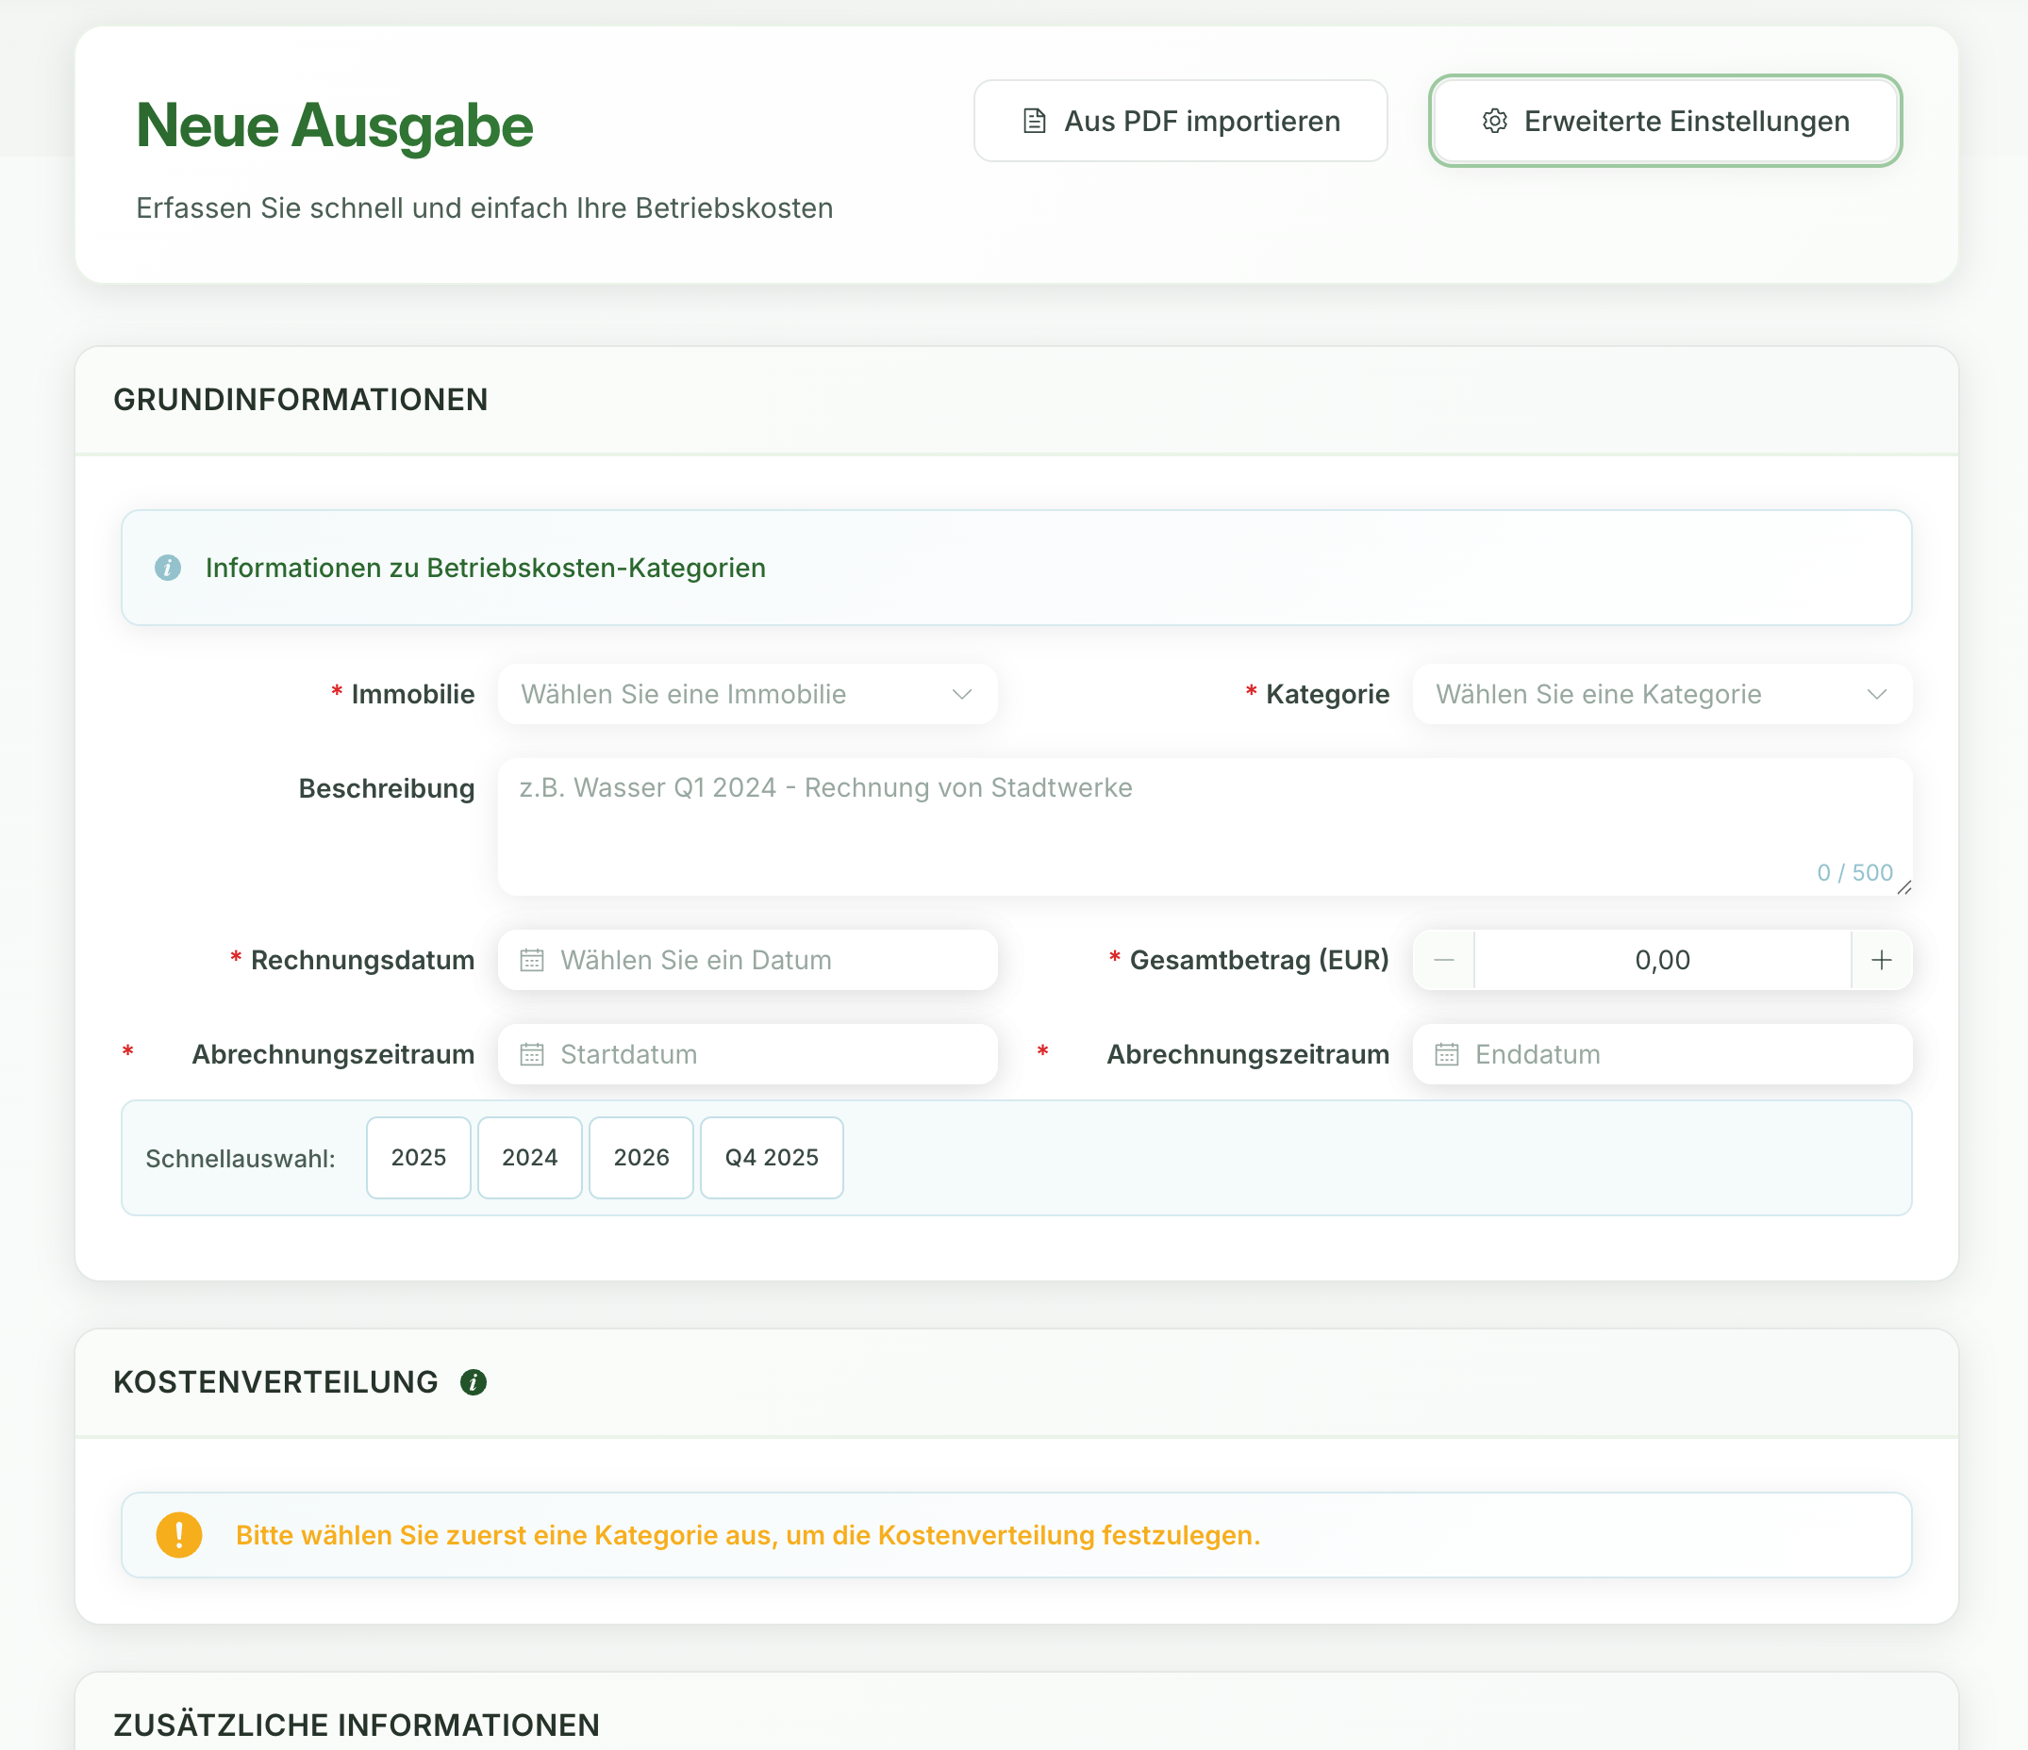The image size is (2028, 1750).
Task: Click the calendar icon in the Rechnungsdatum field
Action: pyautogui.click(x=531, y=960)
